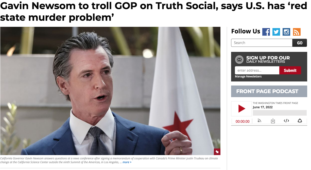Show podcast embed code icon
The image size is (311, 170).
(x=286, y=121)
